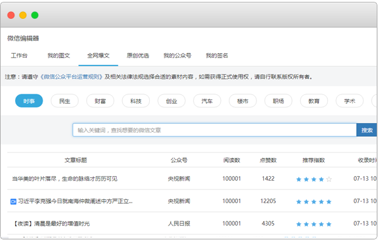
Task: Click the green window maximize button
Action: tap(34, 15)
